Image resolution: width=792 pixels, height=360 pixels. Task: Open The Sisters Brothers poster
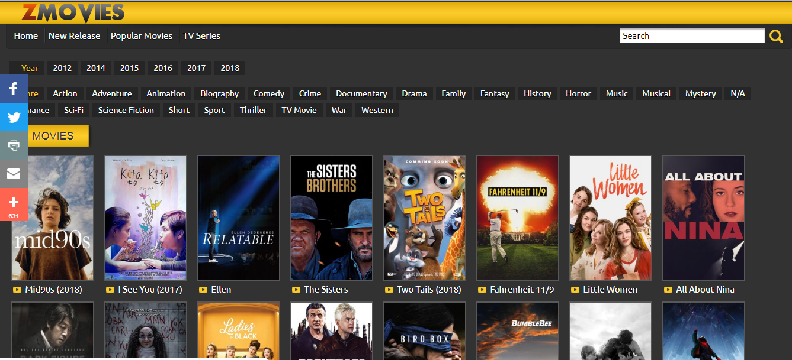(331, 218)
